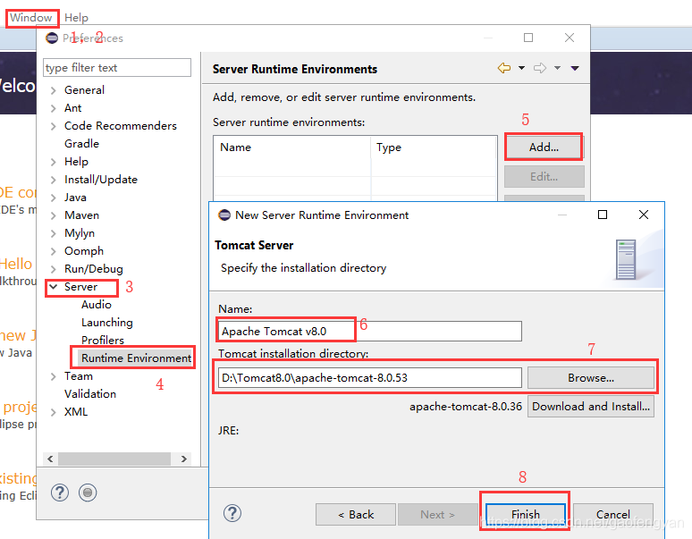This screenshot has height=539, width=692.
Task: Open the Help menu
Action: [x=76, y=18]
